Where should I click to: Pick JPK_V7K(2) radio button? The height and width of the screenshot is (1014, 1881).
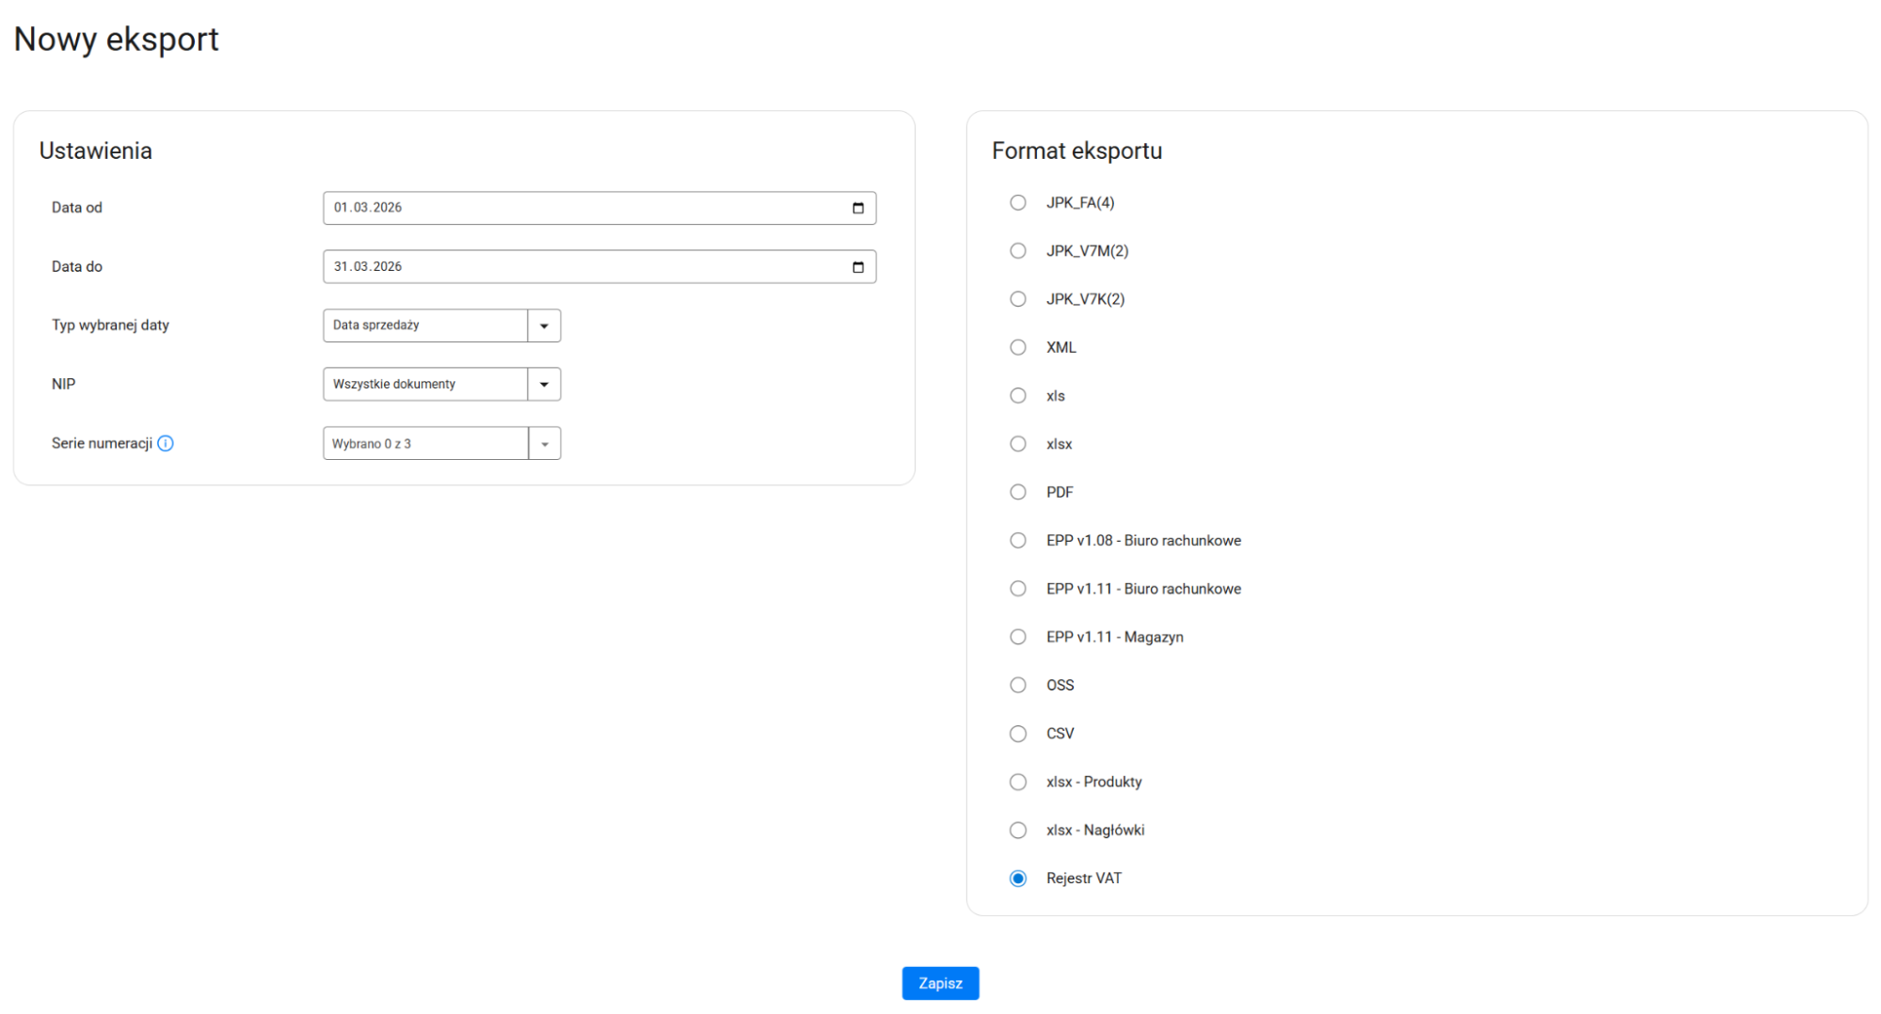click(1018, 299)
